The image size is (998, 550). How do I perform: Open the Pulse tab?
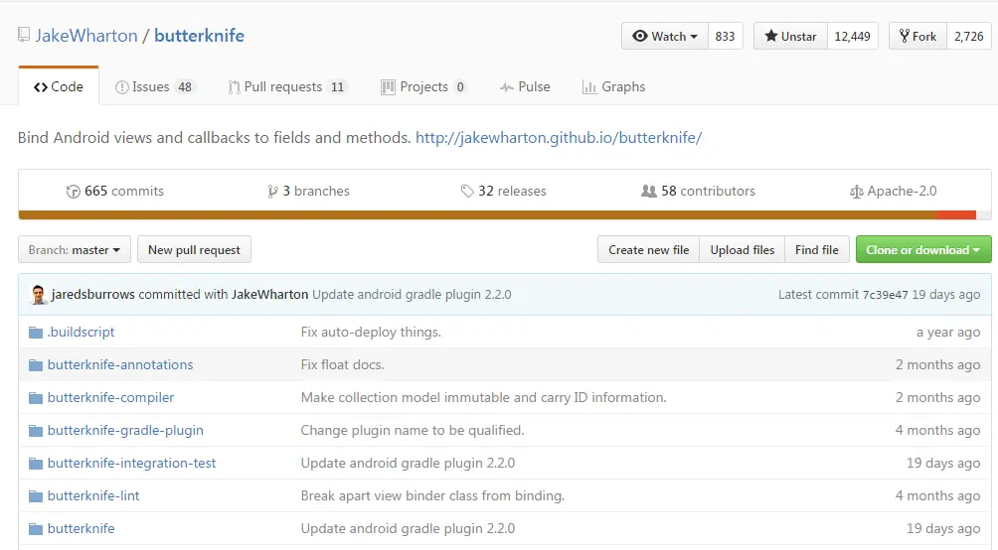coord(525,87)
